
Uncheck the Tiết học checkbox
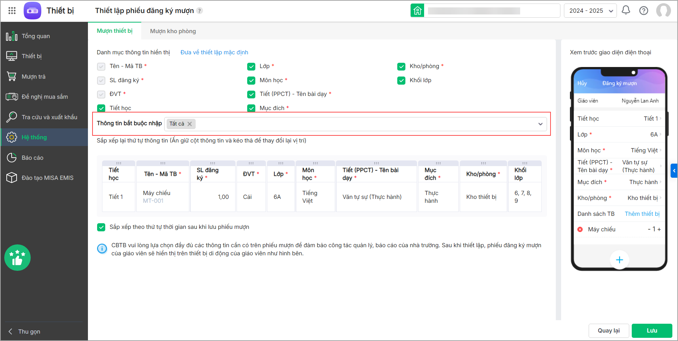coord(101,108)
